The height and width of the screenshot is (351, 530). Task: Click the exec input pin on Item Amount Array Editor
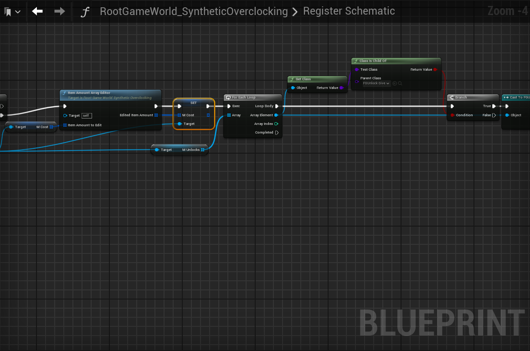click(65, 106)
